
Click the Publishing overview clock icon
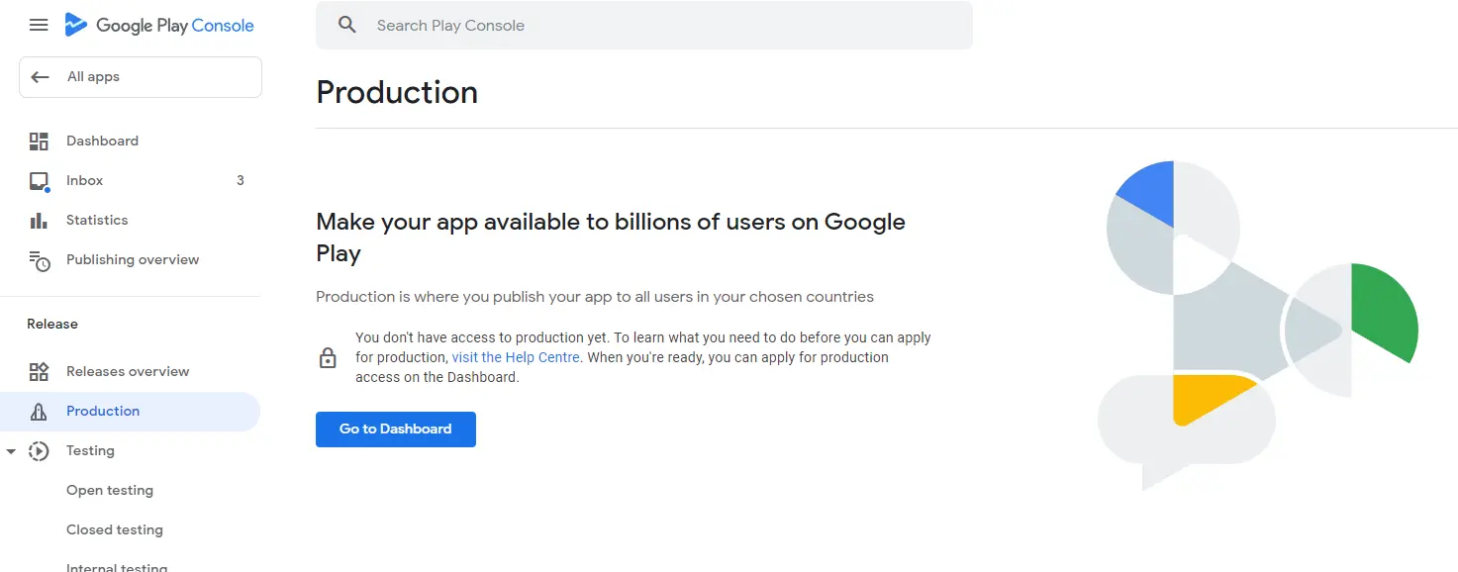(39, 259)
